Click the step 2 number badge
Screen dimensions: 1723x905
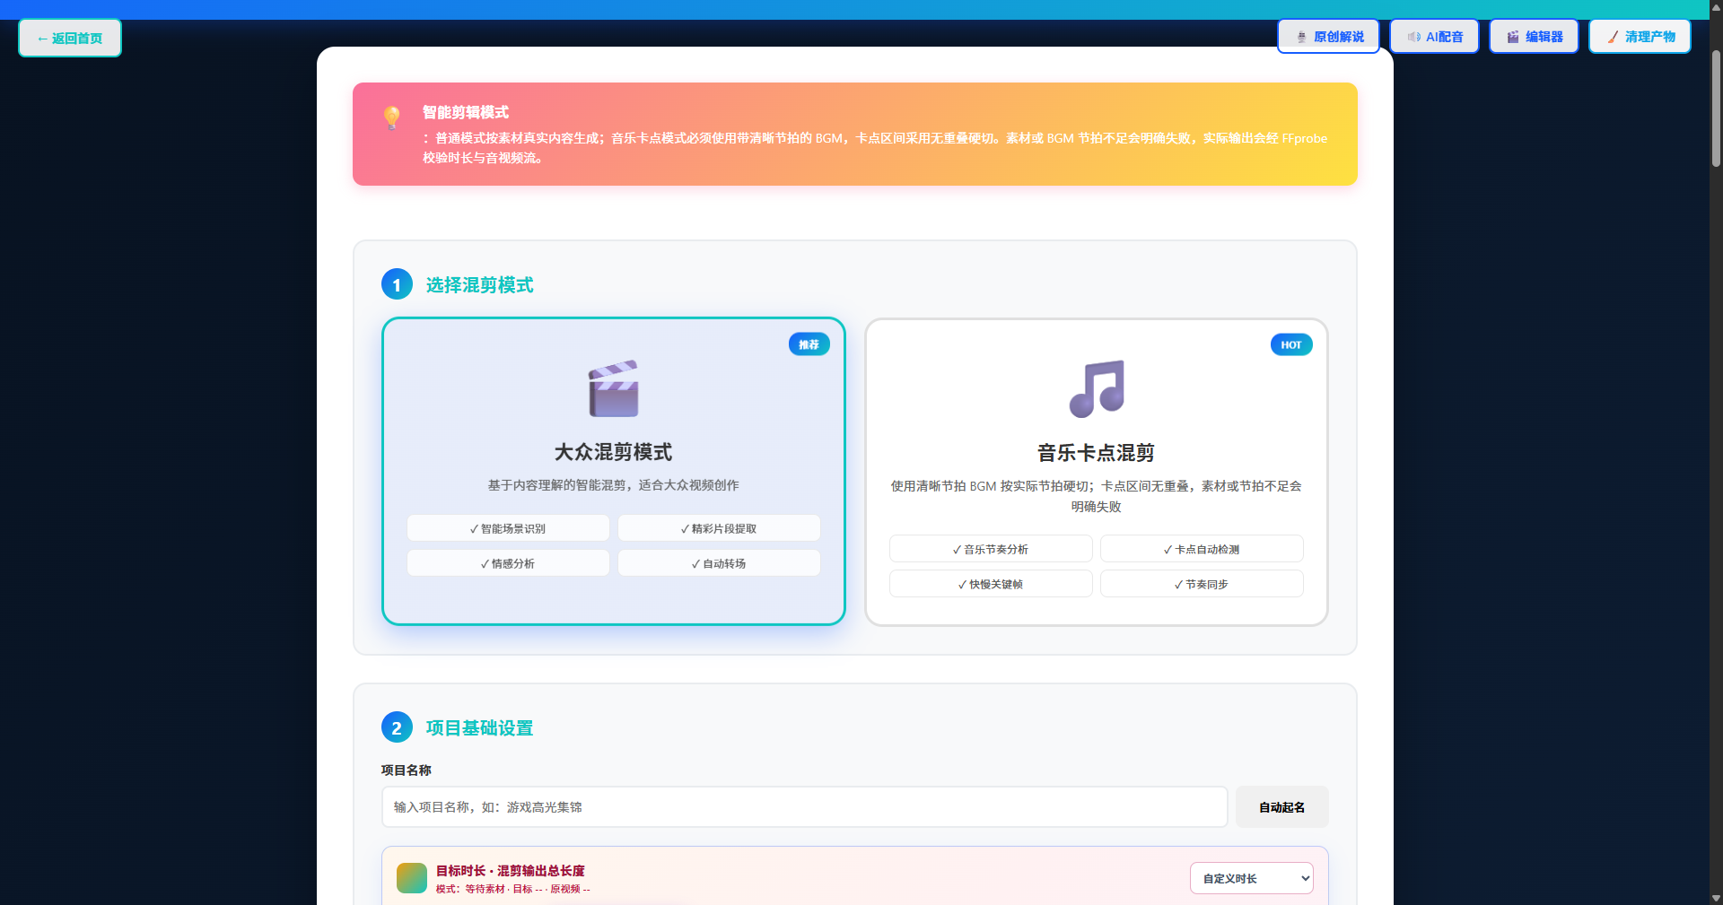[x=397, y=727]
